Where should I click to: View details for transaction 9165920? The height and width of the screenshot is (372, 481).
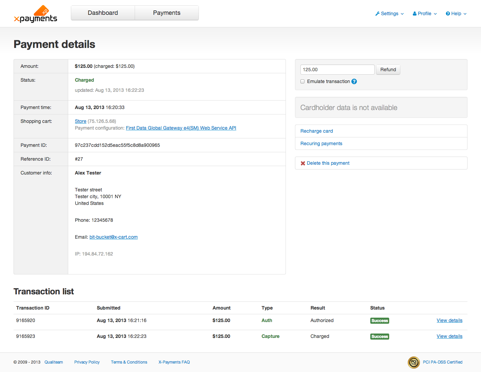coord(449,320)
